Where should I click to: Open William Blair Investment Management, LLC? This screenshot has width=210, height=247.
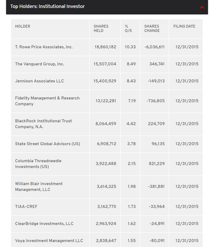[39, 186]
